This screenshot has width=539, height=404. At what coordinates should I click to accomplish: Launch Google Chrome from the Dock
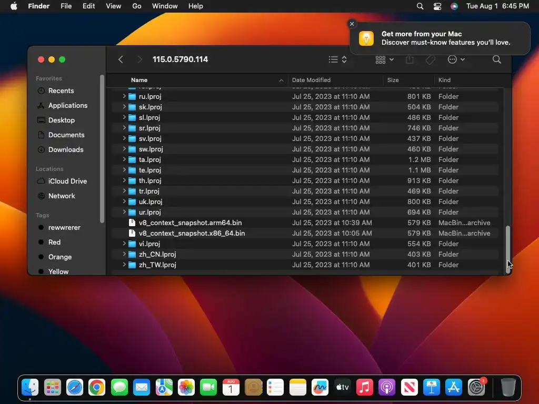pos(97,388)
